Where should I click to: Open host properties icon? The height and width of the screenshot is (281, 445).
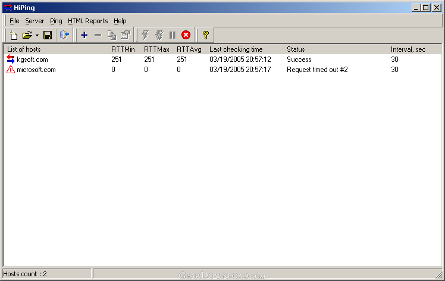126,35
